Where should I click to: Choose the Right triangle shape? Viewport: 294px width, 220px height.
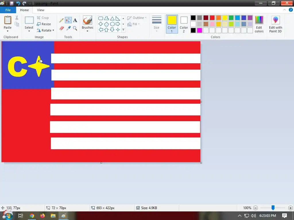(118, 18)
